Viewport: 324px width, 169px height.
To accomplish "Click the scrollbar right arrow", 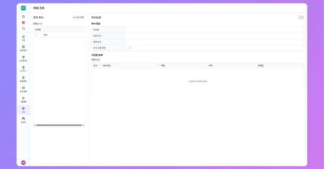I will (84, 125).
